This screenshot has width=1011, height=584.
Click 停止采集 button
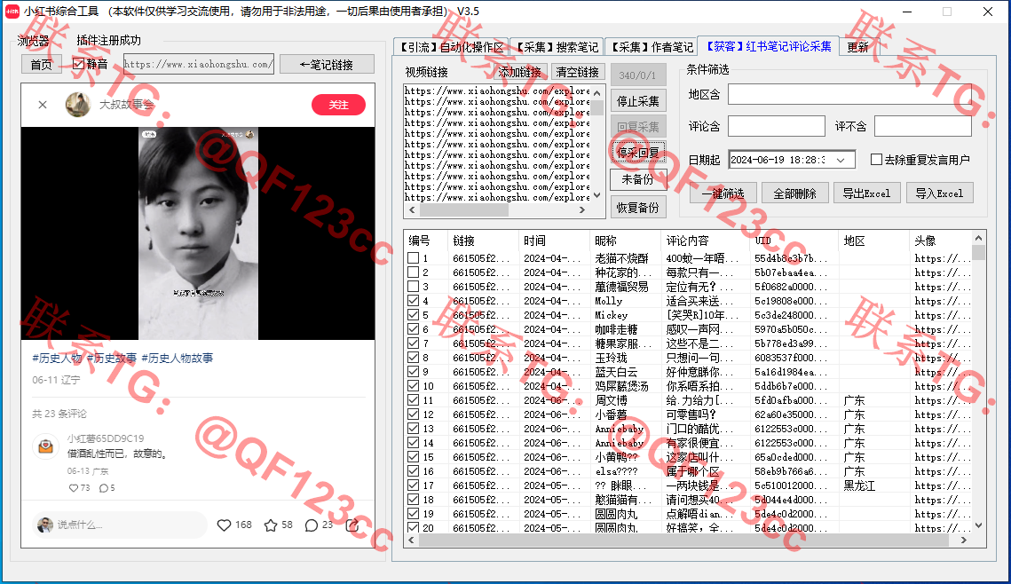(637, 101)
